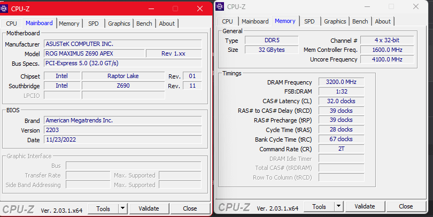Click Bank Cycle Time value 67 clocks
The height and width of the screenshot is (217, 433).
[x=341, y=139]
